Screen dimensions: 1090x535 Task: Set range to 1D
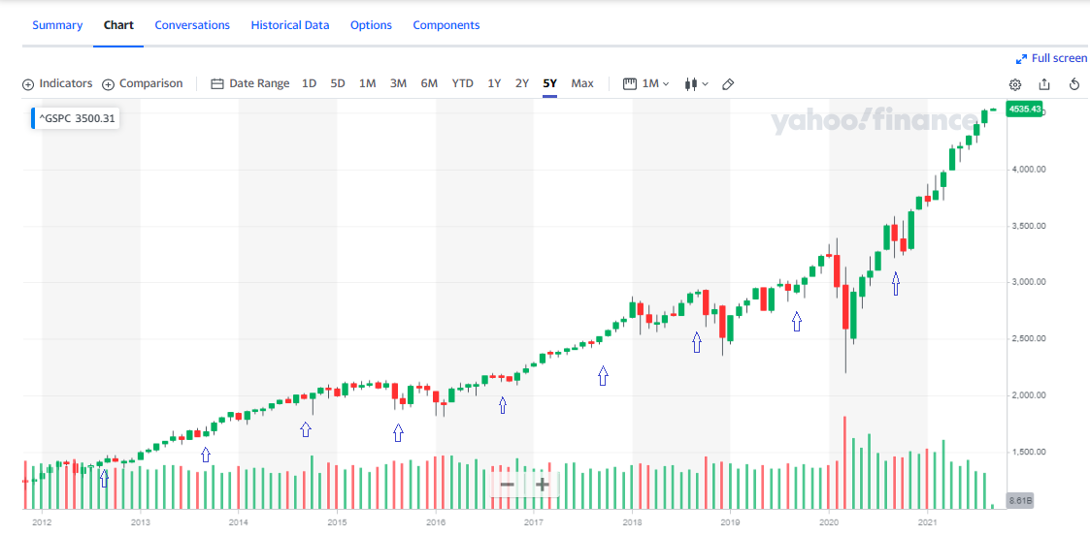tap(309, 84)
